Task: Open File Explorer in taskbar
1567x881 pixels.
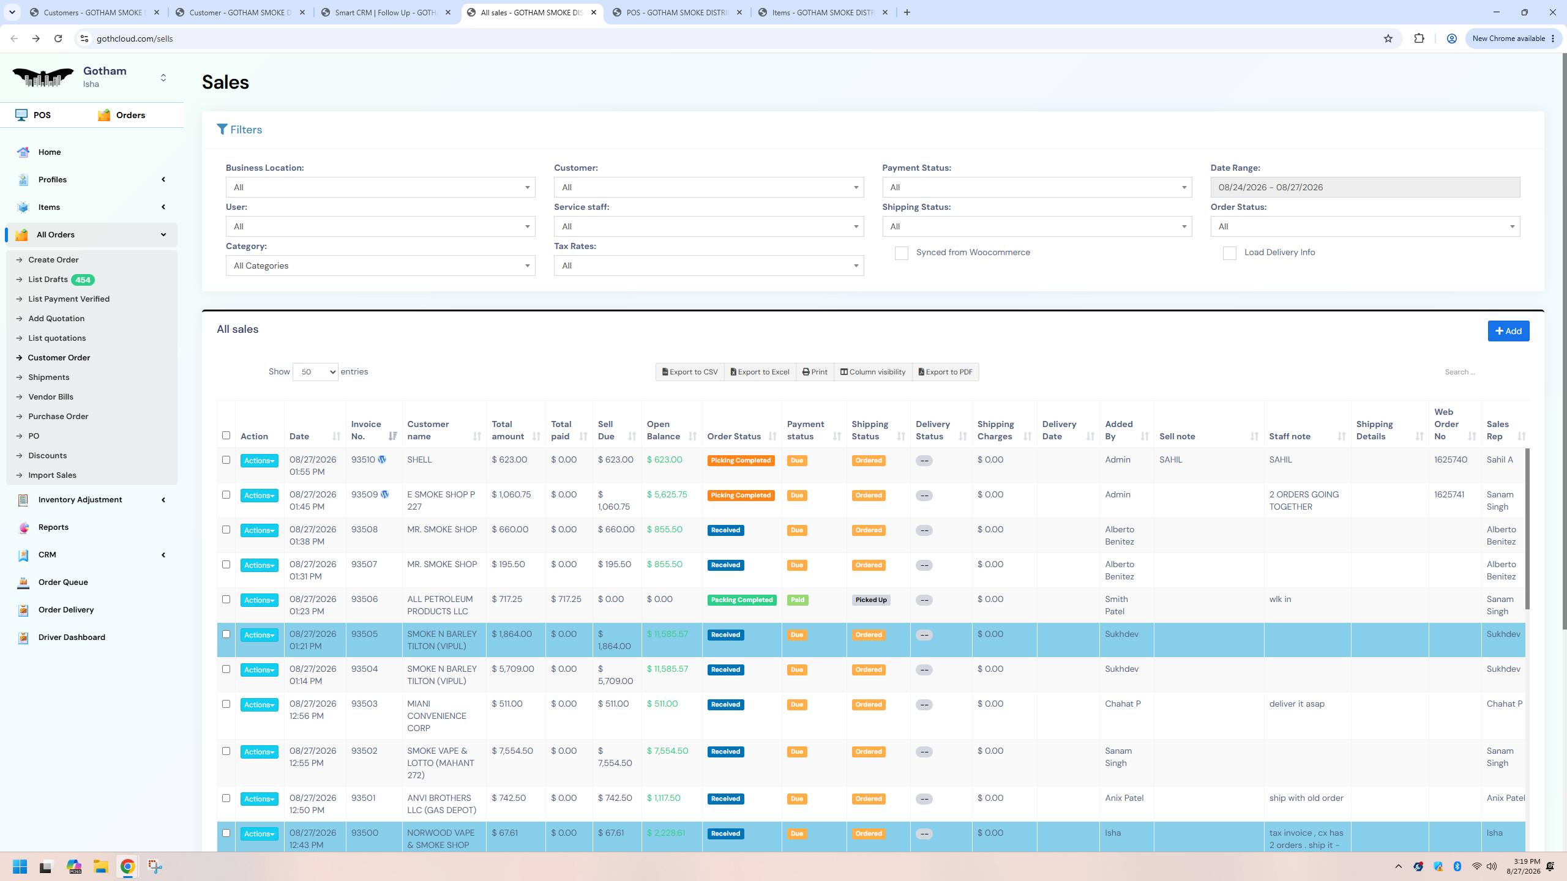Action: tap(100, 866)
